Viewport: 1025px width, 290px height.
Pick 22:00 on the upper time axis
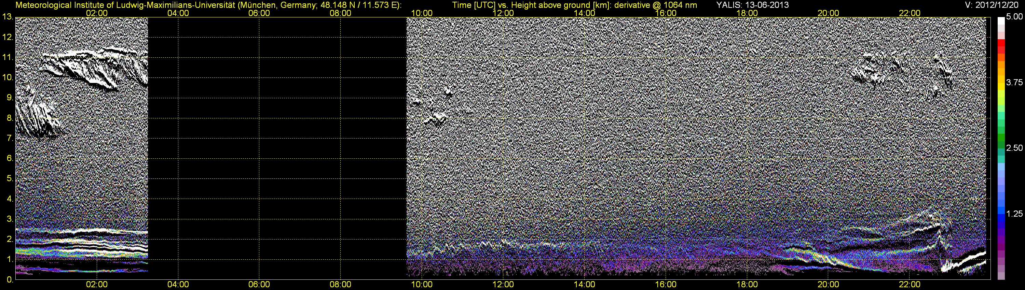tap(910, 13)
